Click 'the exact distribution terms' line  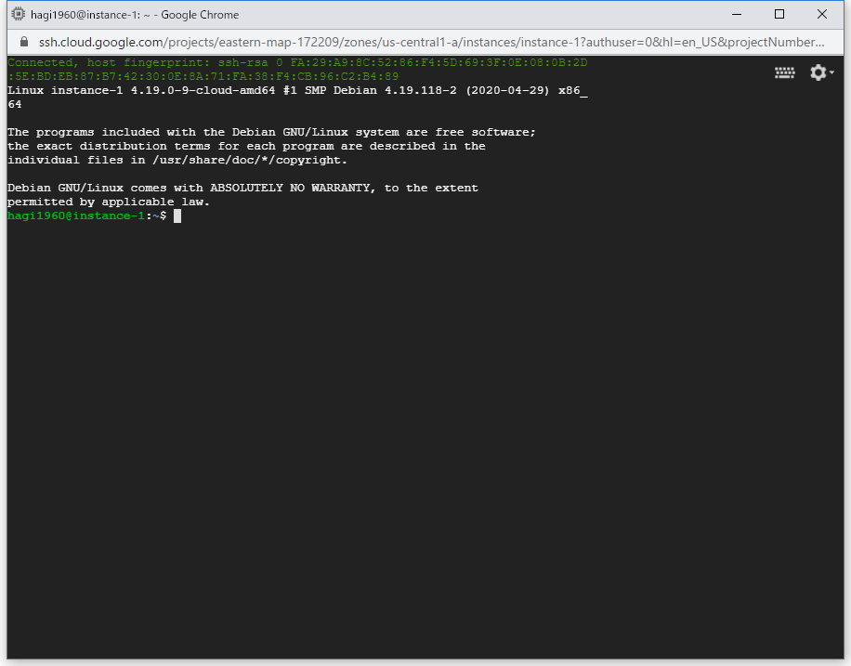(x=246, y=147)
